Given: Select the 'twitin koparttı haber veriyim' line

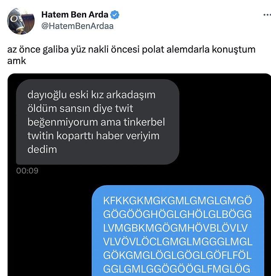Looking at the screenshot, I should 93,136.
